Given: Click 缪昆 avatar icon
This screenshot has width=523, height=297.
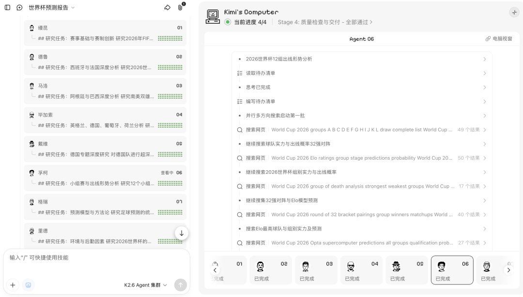Looking at the screenshot, I should tap(31, 28).
